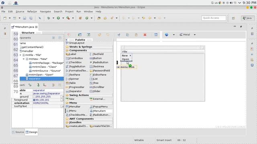Viewport: 257px width, 144px height.
Task: Select JTree from the Palette
Action: point(94,83)
